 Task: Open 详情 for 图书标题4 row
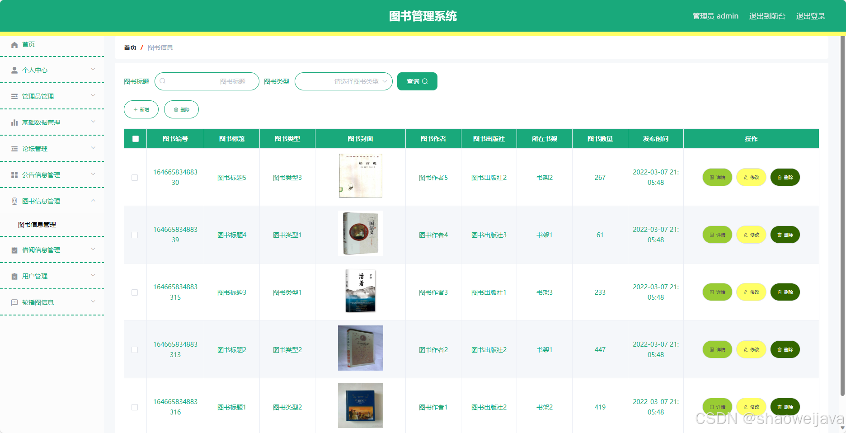[x=717, y=235]
